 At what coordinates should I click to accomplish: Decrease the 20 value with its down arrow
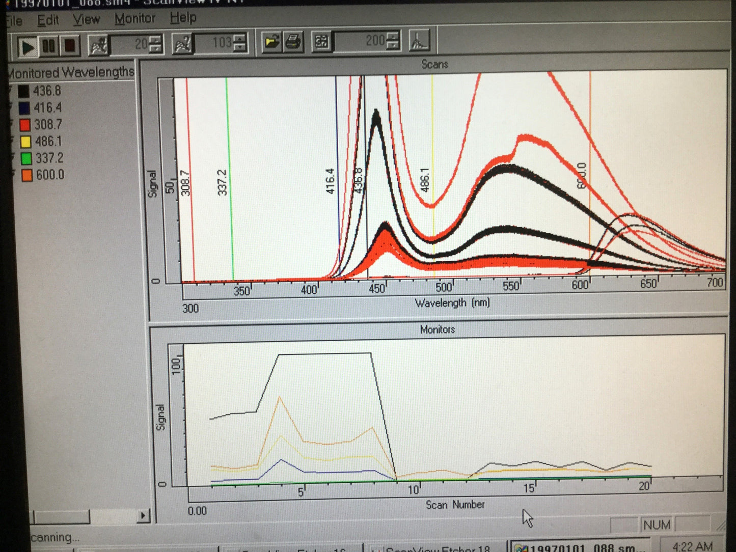pos(155,48)
